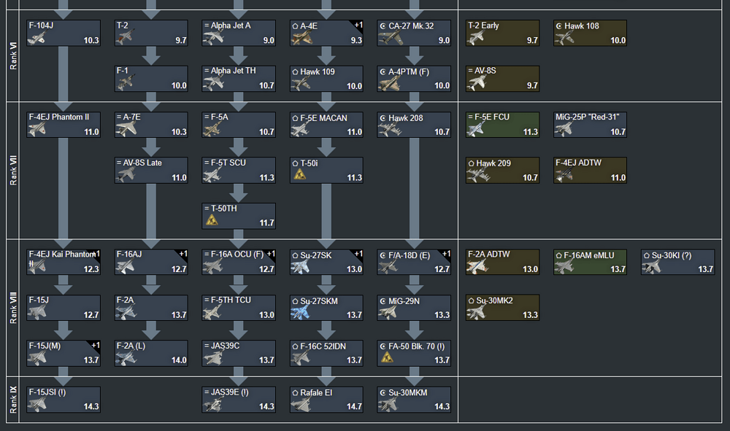730x431 pixels.
Task: Select the MiG-29N aircraft card
Action: (x=414, y=307)
